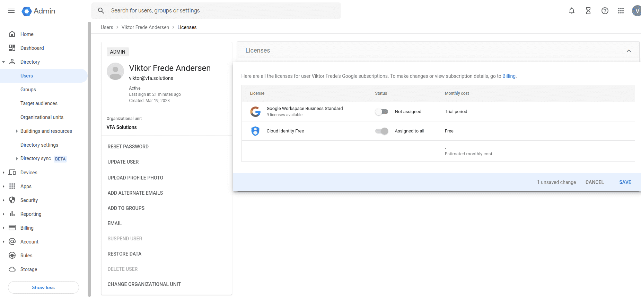
Task: Toggle Google Workspace Business Standard license
Action: pos(381,112)
